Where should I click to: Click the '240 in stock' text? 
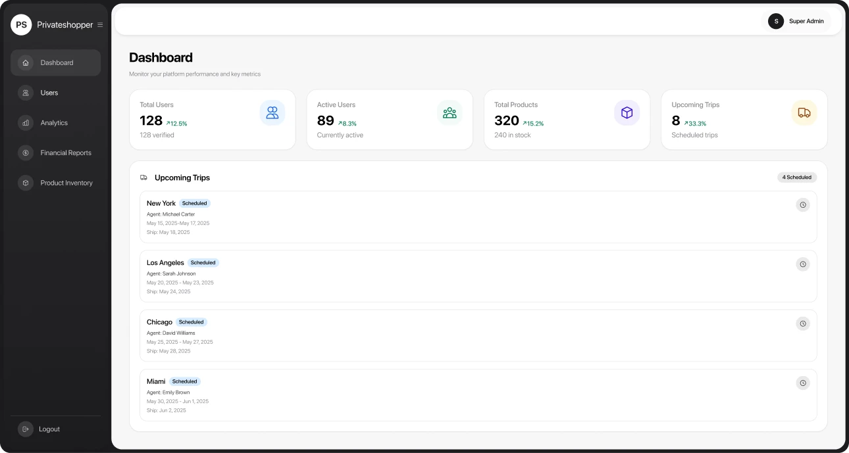[513, 135]
